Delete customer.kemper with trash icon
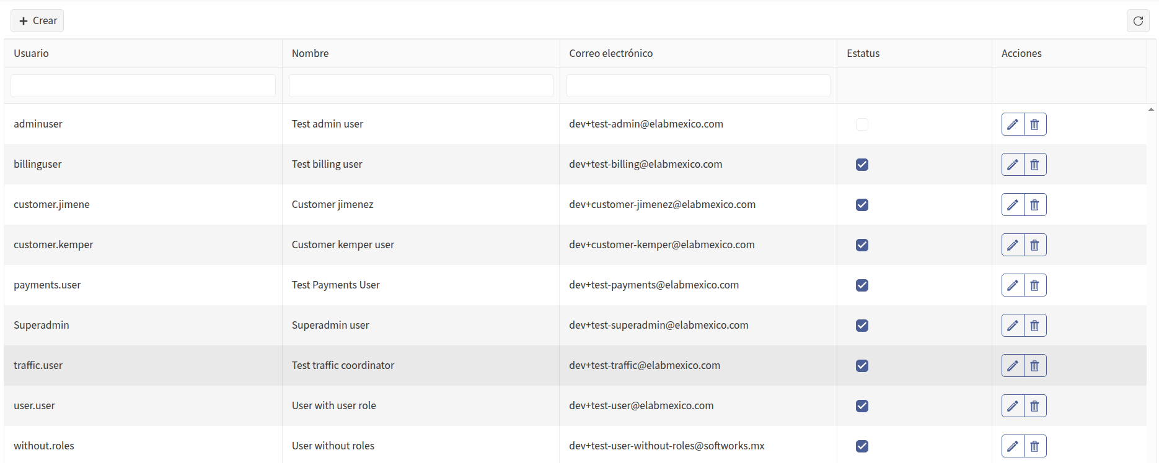Screen dimensions: 1159x463 pyautogui.click(x=1035, y=245)
